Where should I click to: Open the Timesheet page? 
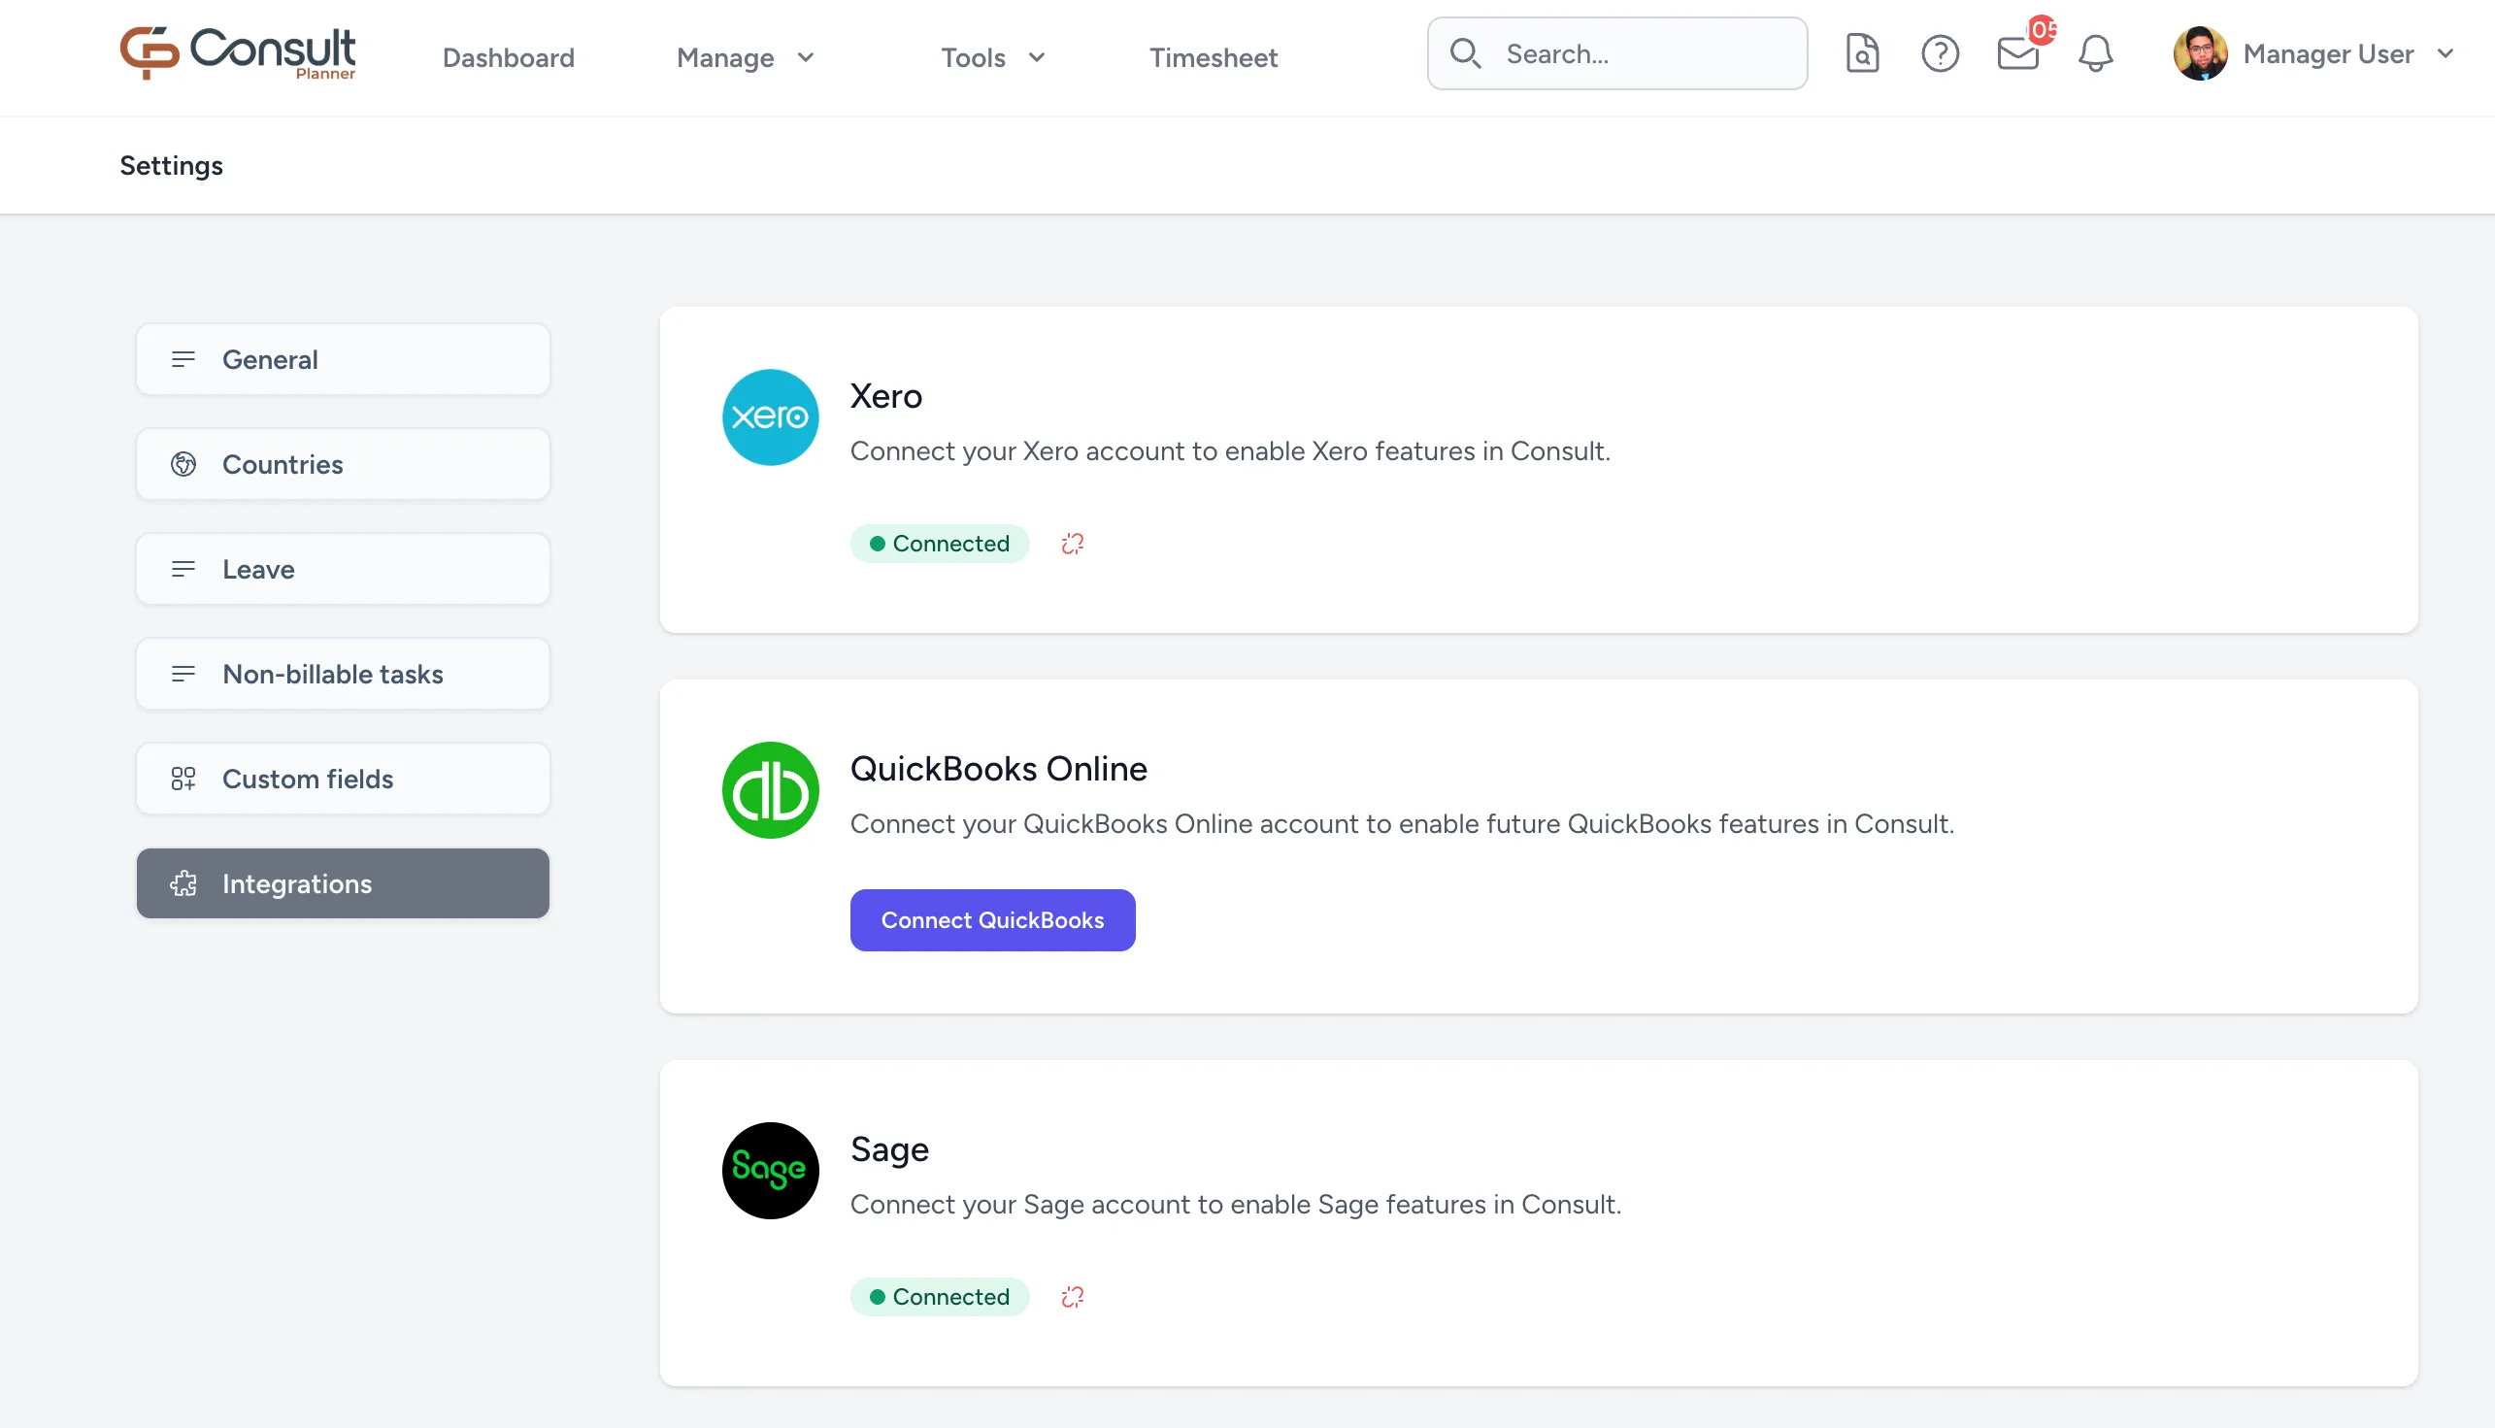point(1214,58)
